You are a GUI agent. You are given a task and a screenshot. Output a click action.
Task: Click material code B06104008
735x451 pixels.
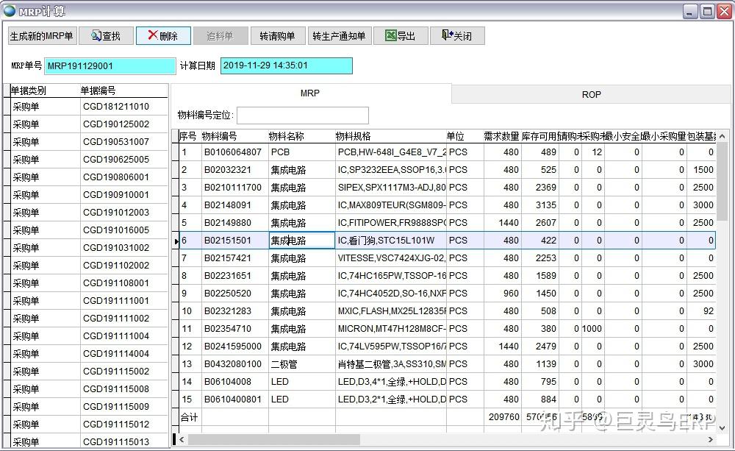[x=228, y=382]
